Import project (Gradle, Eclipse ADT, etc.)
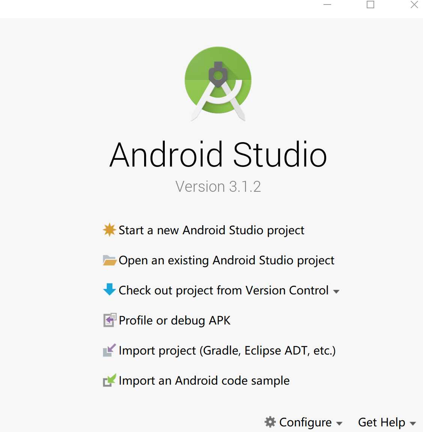Screen dimensions: 423x432 [227, 351]
